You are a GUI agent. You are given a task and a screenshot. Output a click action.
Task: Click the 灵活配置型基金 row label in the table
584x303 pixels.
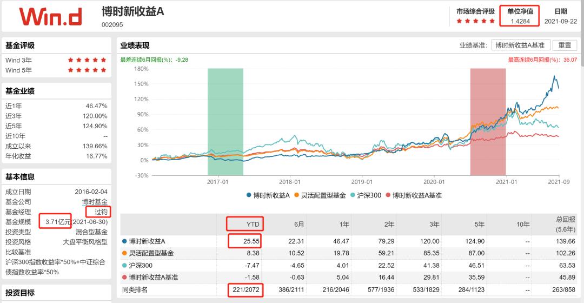click(x=151, y=253)
